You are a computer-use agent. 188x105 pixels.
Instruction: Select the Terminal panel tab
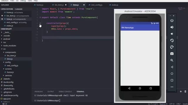80,92
